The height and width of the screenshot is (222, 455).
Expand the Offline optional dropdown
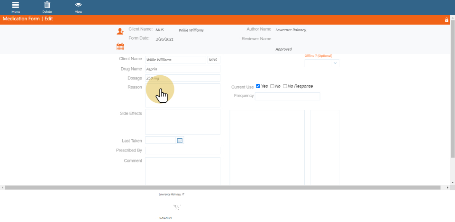(335, 63)
